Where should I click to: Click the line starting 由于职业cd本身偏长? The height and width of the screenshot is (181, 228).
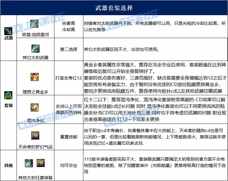click(154, 131)
